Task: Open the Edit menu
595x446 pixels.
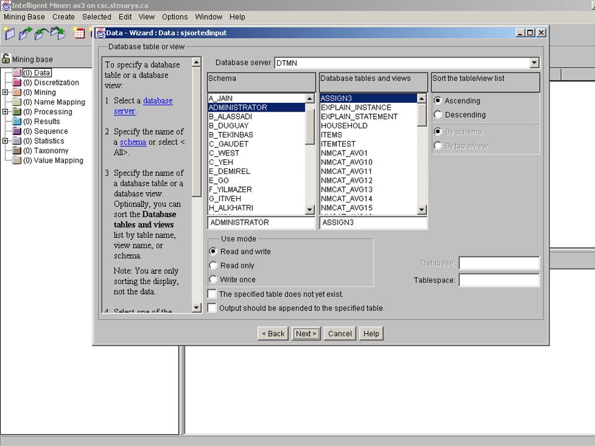Action: click(x=125, y=17)
